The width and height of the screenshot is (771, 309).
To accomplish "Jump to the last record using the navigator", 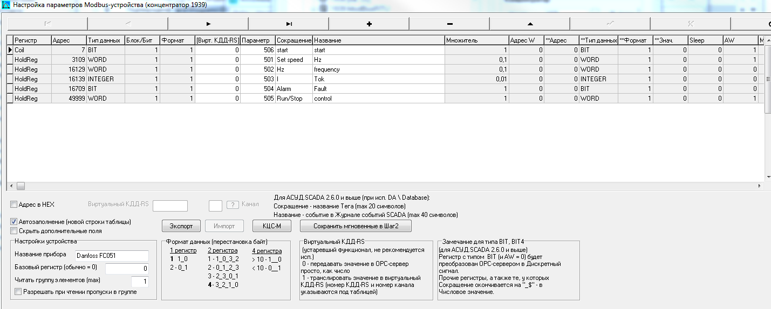I will [x=289, y=24].
